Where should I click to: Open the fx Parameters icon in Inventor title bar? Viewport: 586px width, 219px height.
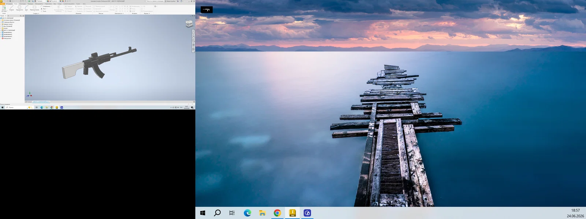click(x=66, y=1)
